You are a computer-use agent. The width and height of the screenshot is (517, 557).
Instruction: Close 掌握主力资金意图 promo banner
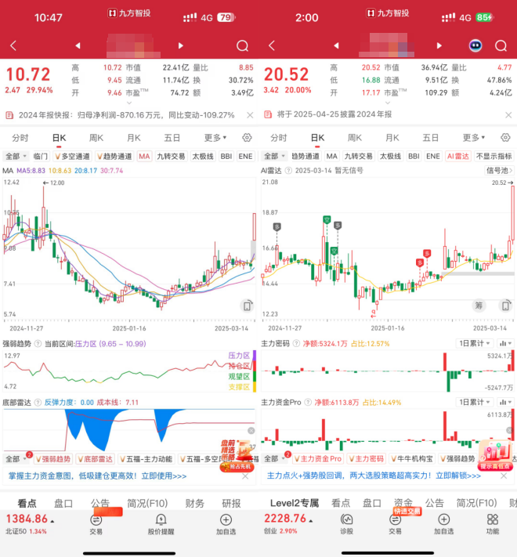[x=245, y=476]
